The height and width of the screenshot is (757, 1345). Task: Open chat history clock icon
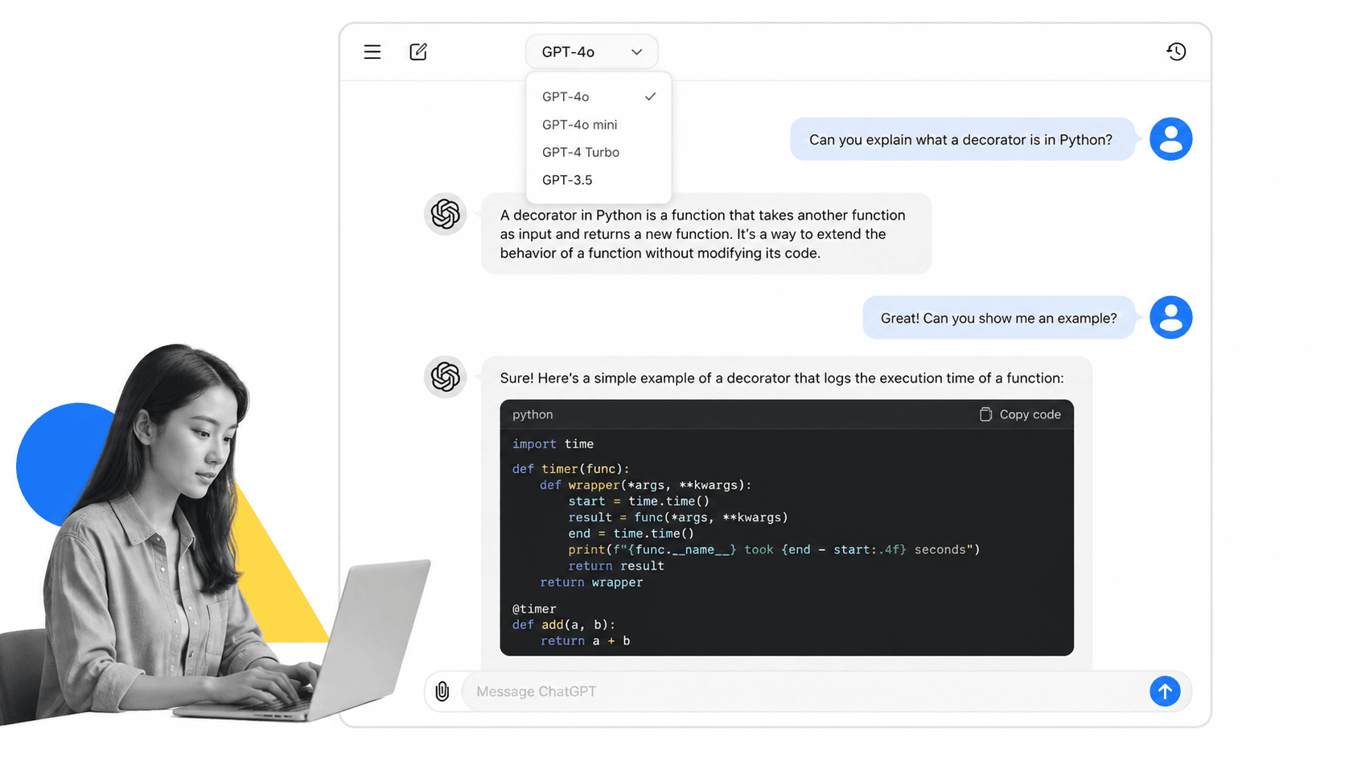pyautogui.click(x=1176, y=51)
